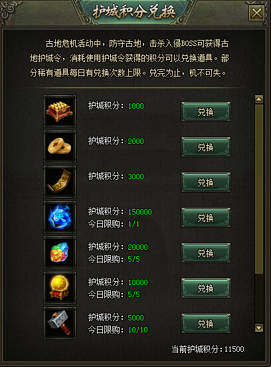The image size is (271, 367).
Task: Click the item list scrollbar thumb
Action: tap(259, 189)
